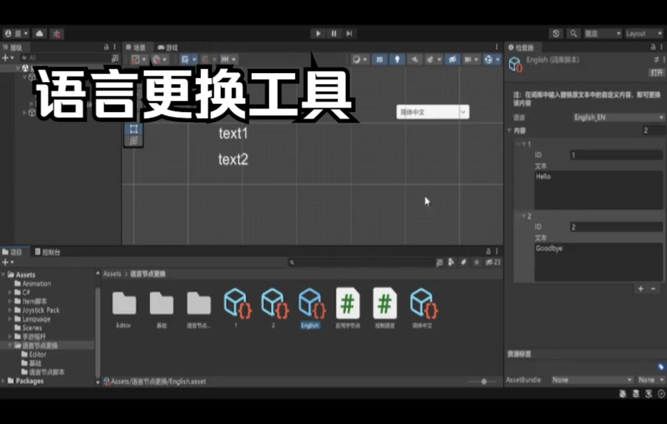This screenshot has height=424, width=667.
Task: Click the Step frame button
Action: pyautogui.click(x=348, y=33)
